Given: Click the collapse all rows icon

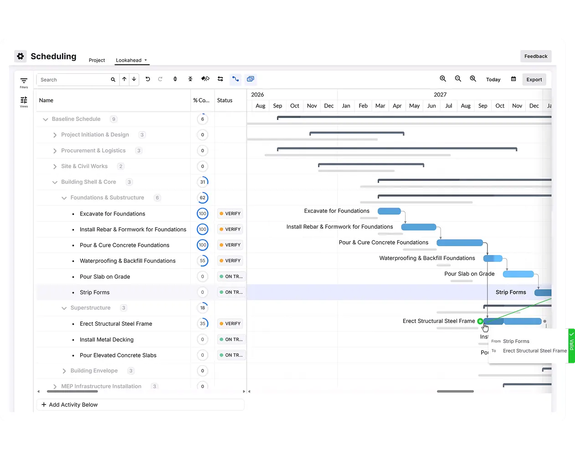Looking at the screenshot, I should (190, 79).
